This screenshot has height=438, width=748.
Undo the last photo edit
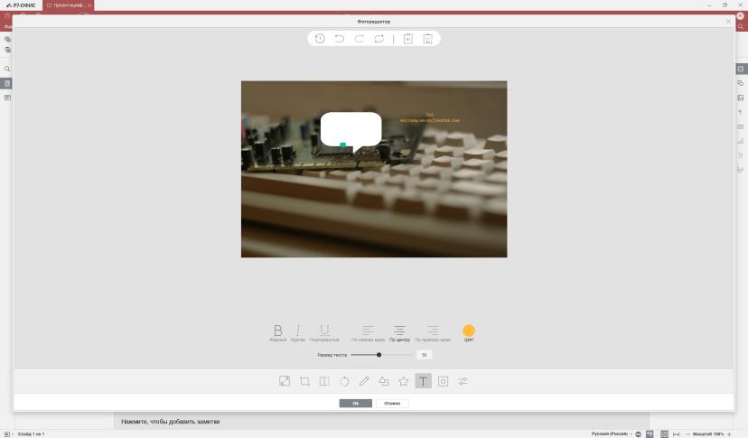[339, 39]
